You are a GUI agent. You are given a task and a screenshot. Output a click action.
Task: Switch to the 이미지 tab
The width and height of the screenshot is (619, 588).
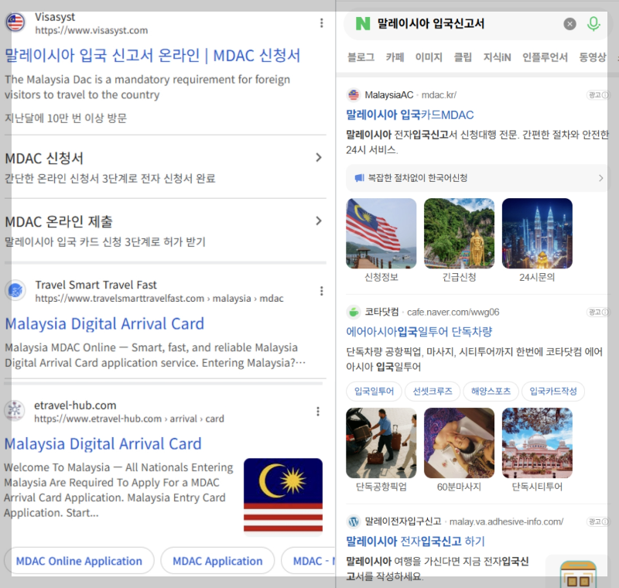(x=429, y=57)
